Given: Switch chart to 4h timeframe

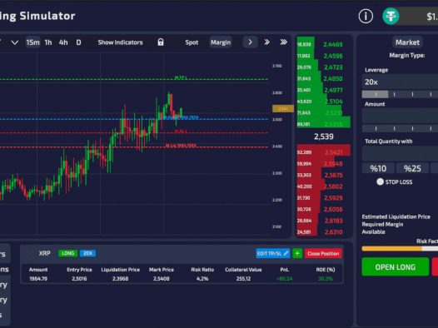Looking at the screenshot, I should 63,42.
